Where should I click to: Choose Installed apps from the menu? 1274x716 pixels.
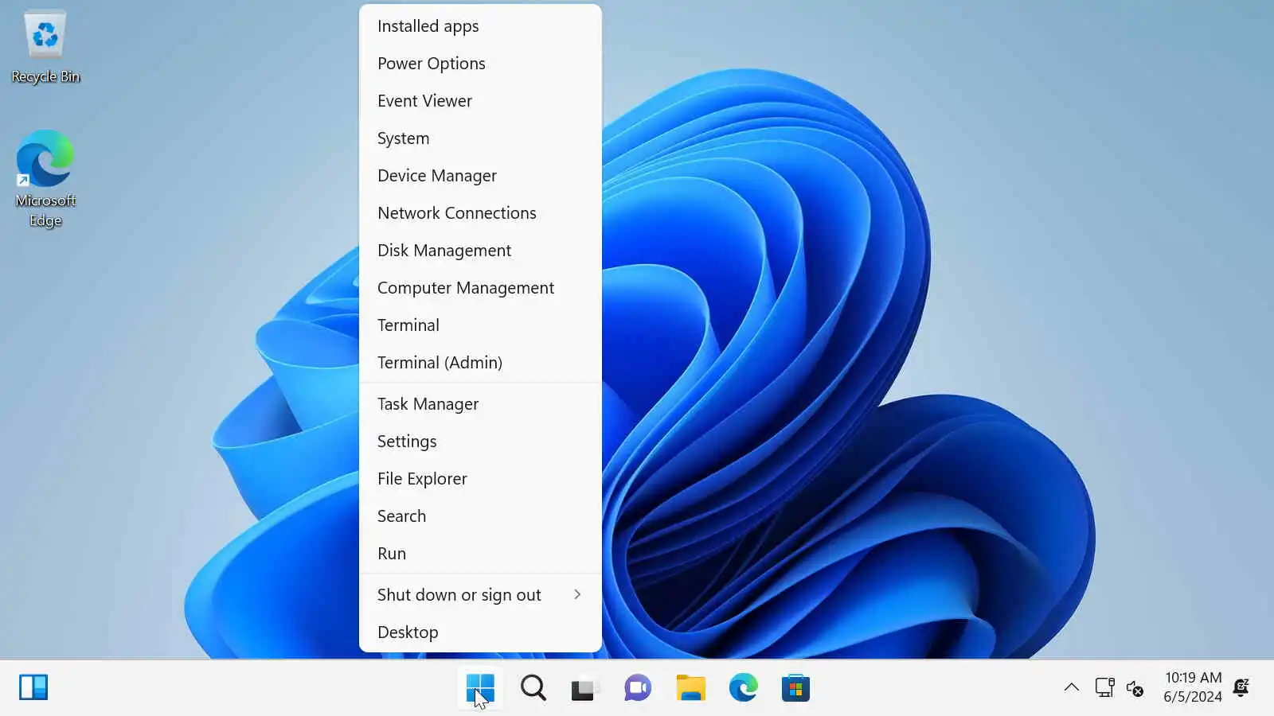480,26
